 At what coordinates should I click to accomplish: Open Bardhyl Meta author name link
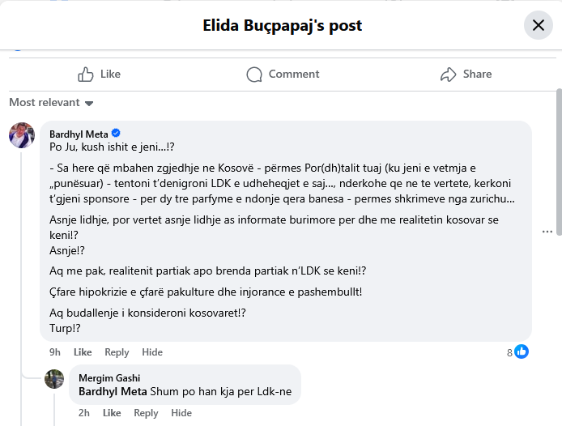(79, 134)
